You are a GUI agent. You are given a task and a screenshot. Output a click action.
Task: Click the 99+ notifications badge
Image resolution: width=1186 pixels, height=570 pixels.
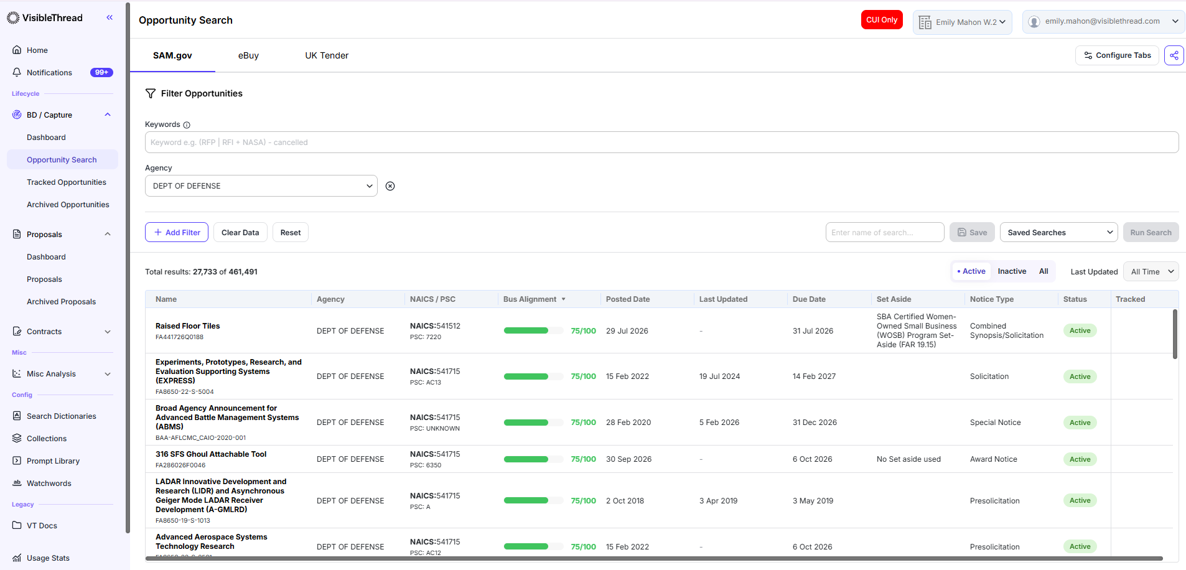(x=101, y=72)
